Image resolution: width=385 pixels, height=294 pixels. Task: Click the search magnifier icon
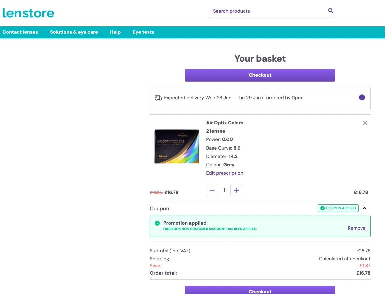tap(331, 11)
